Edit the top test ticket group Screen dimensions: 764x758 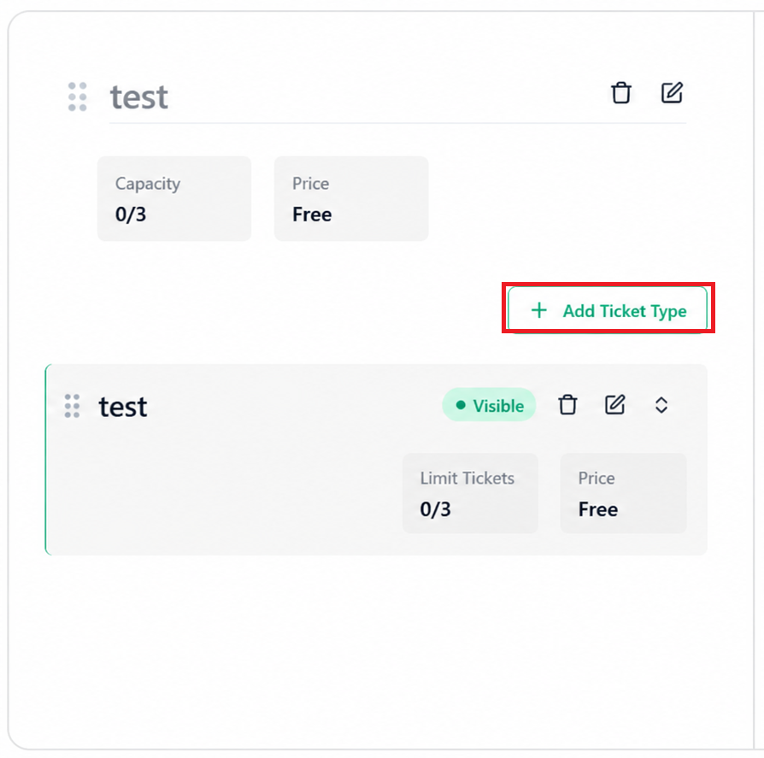click(672, 92)
